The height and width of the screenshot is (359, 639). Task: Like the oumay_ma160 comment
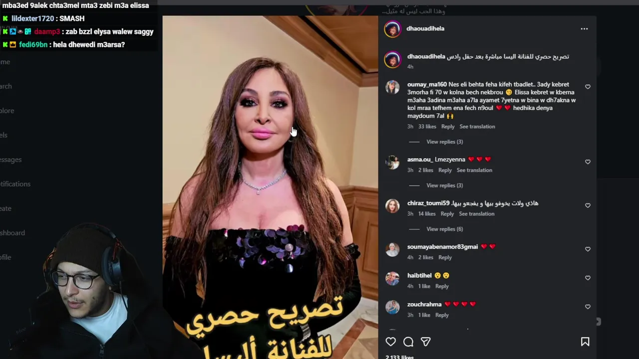(588, 87)
